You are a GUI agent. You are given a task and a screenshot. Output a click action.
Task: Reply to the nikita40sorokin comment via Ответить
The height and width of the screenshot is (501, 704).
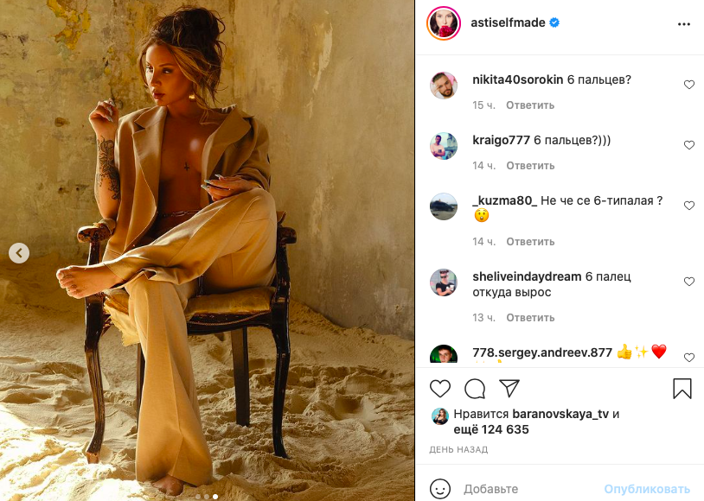click(x=530, y=105)
